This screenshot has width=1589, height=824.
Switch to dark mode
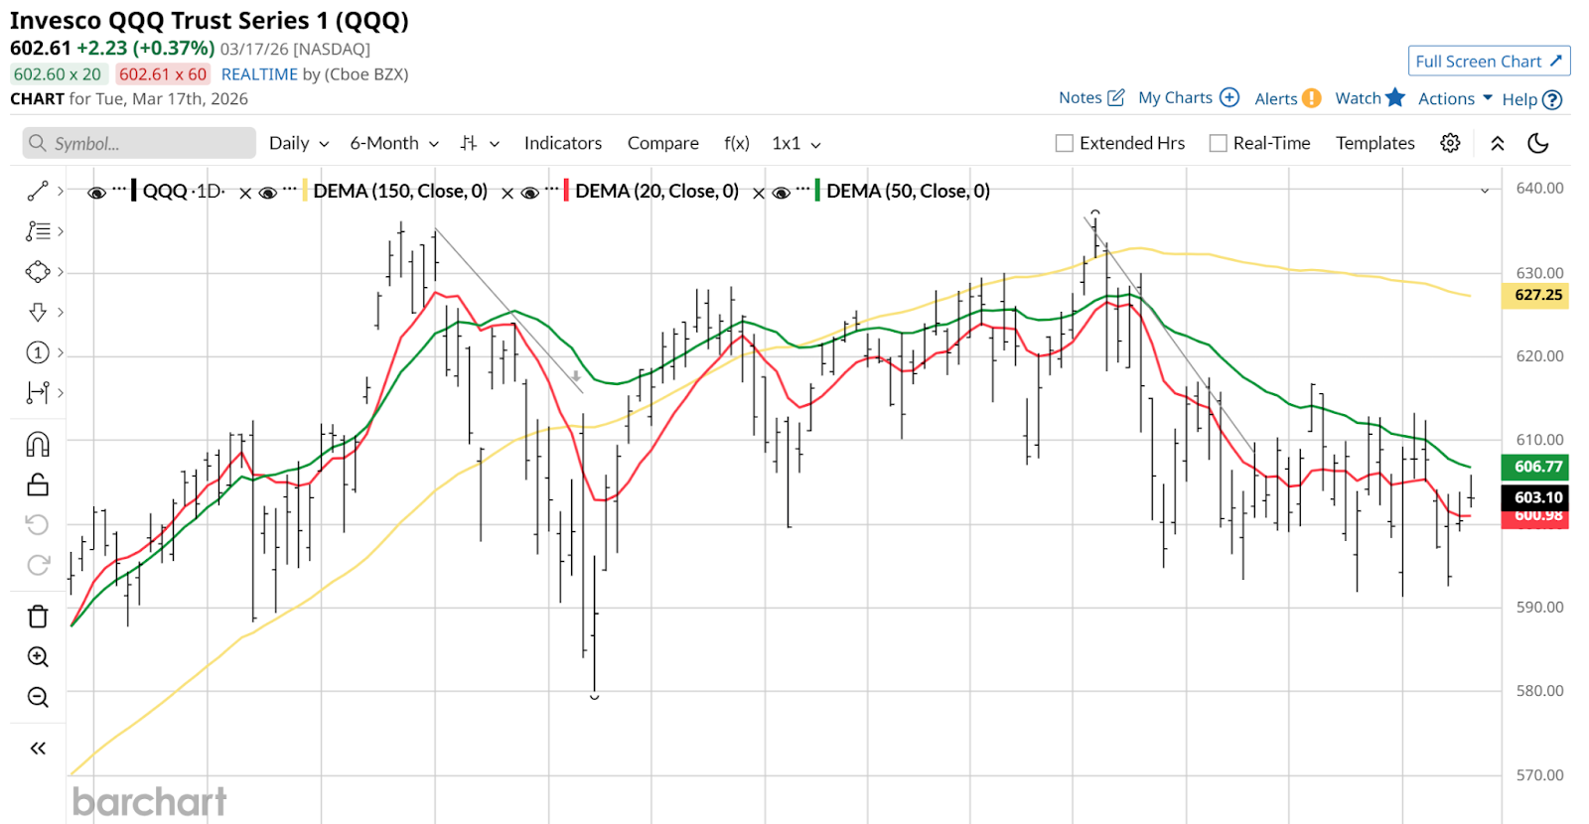pyautogui.click(x=1538, y=143)
